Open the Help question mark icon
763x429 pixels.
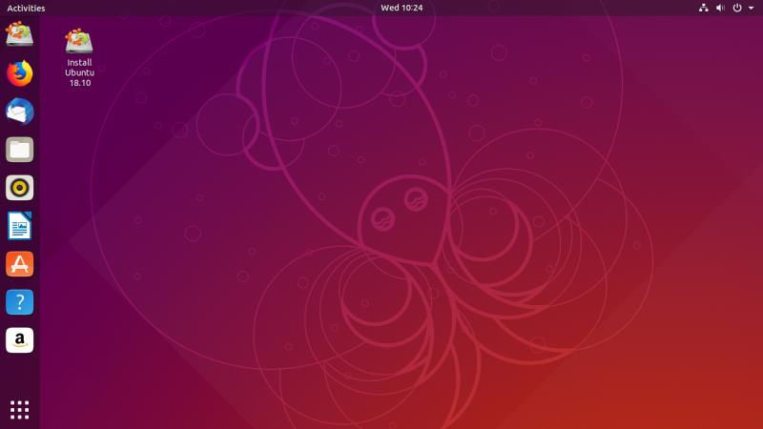tap(19, 302)
